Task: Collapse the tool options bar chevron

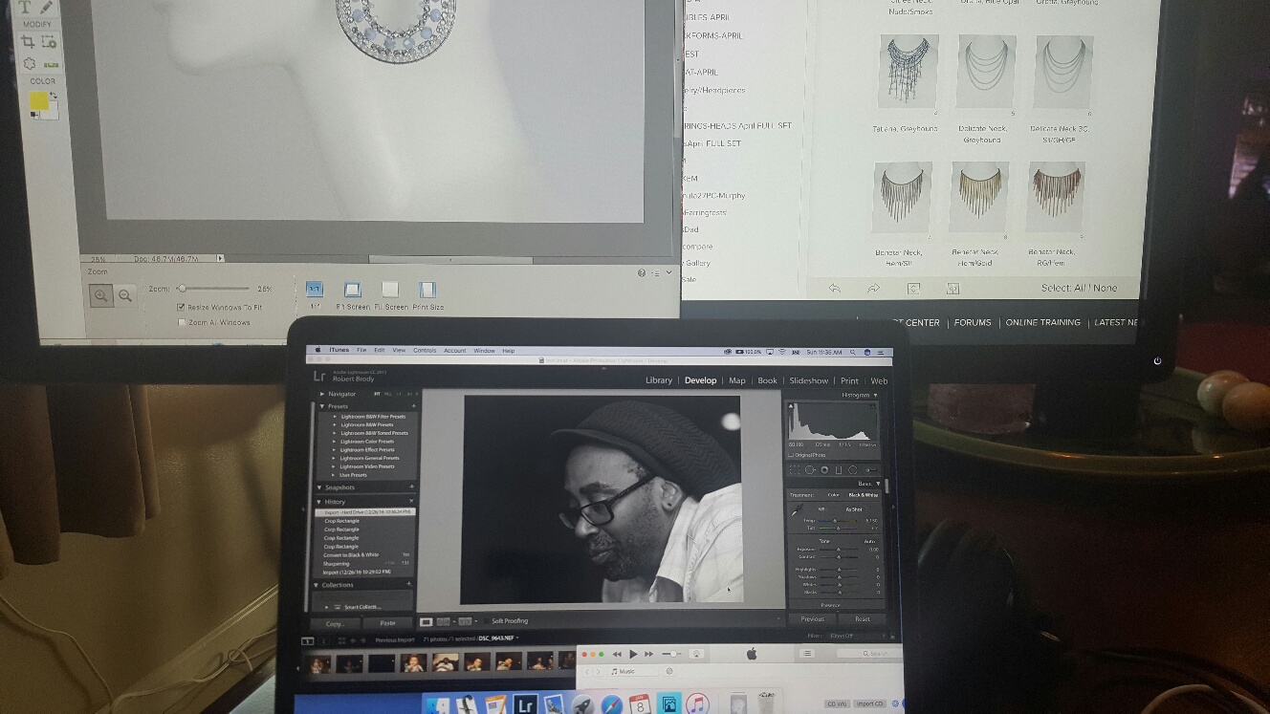Action: (668, 273)
